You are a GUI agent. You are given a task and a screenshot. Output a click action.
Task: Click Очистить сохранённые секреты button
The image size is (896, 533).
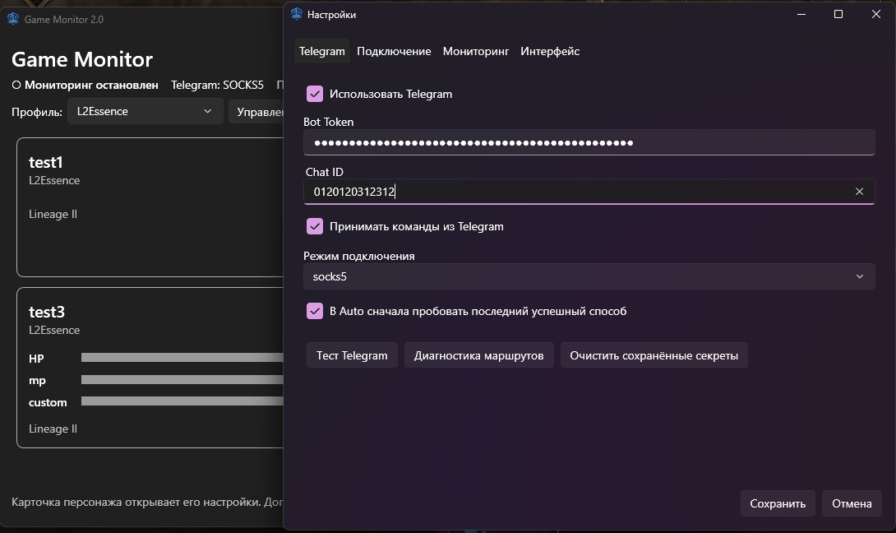pos(654,355)
